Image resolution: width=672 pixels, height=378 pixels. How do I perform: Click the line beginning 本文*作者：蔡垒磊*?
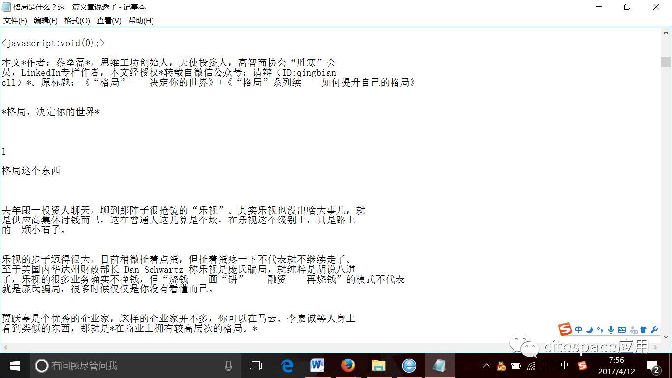click(x=169, y=63)
